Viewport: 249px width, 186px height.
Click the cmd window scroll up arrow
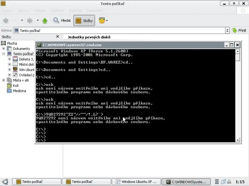[x=237, y=51]
